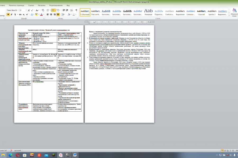Open Opera browser from taskbar

17,155
